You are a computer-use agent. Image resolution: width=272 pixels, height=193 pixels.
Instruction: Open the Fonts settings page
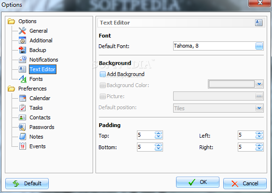(36, 79)
